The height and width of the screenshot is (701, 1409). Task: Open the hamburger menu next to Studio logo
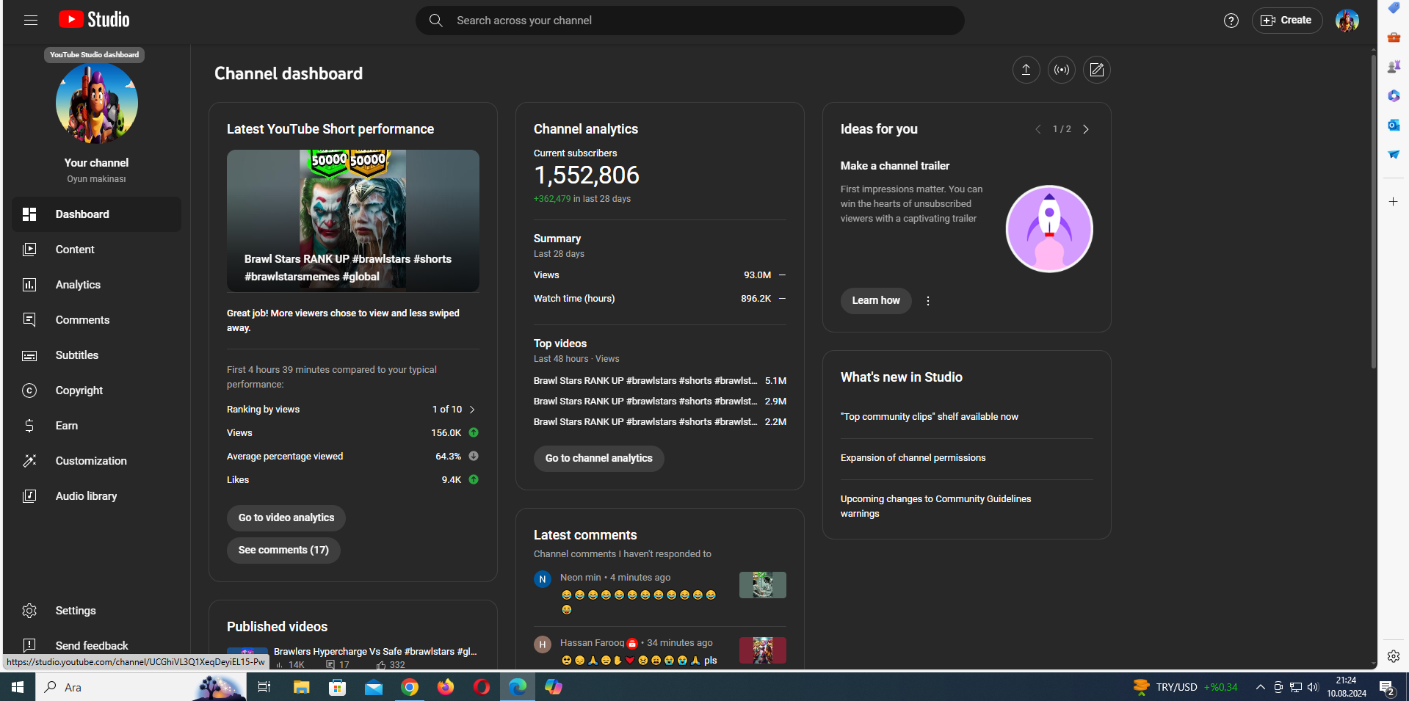(x=31, y=21)
